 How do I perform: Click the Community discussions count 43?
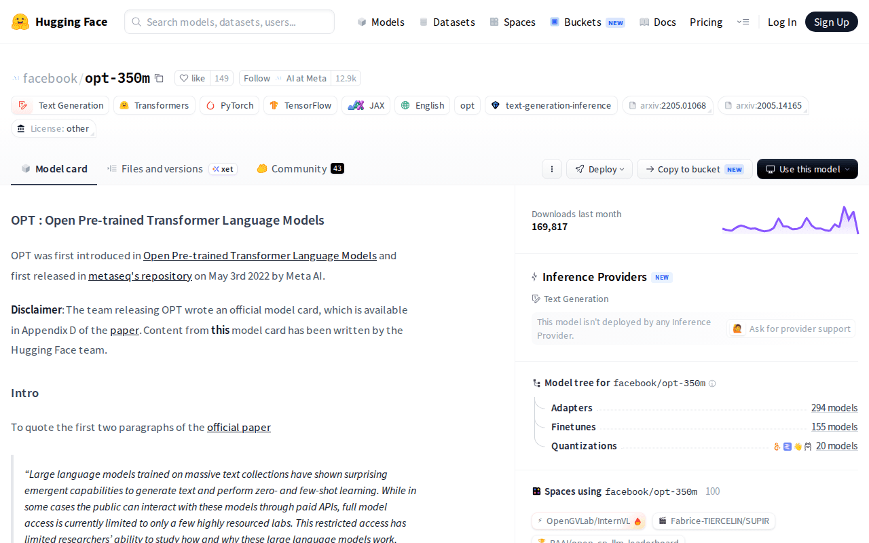[x=337, y=168]
